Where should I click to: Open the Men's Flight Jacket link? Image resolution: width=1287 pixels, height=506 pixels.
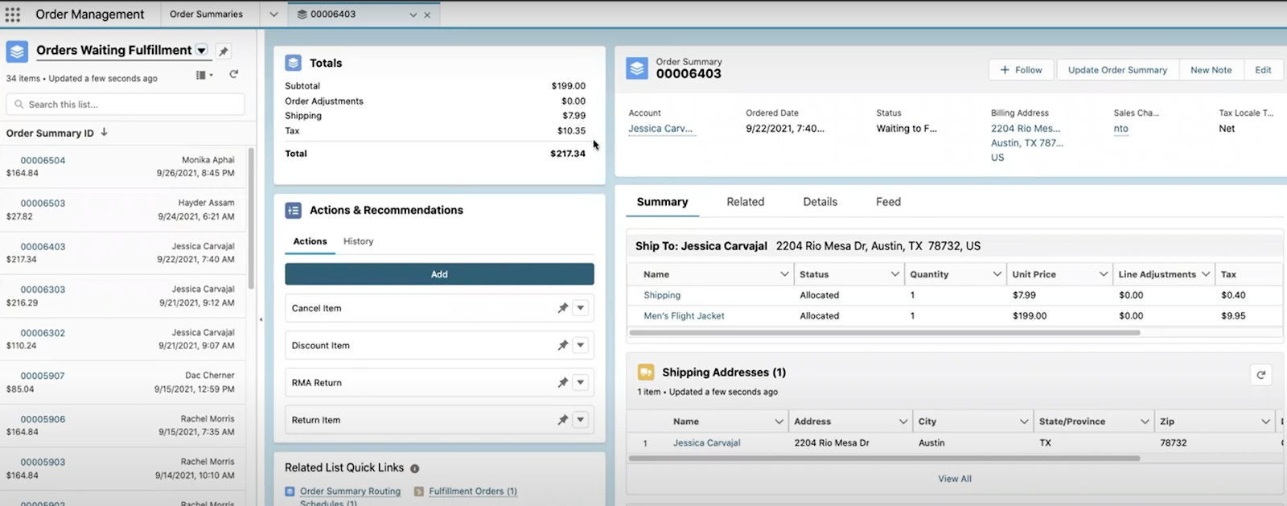point(684,316)
